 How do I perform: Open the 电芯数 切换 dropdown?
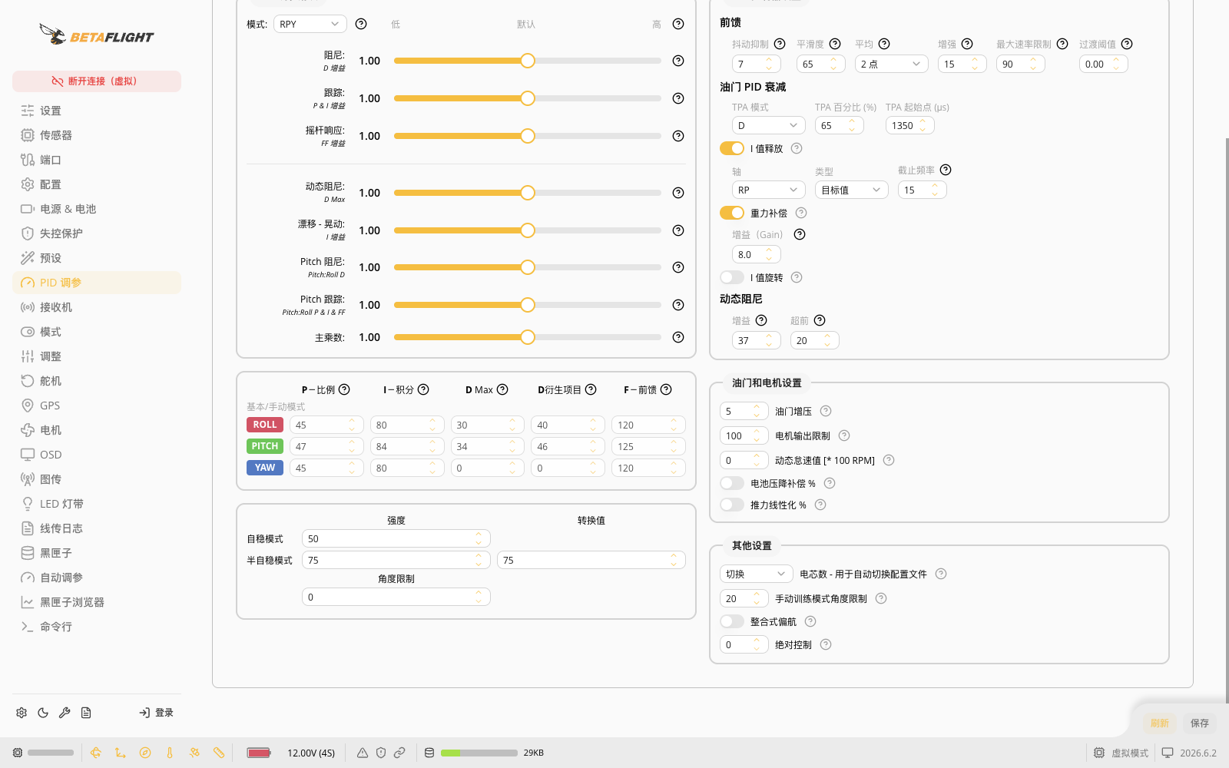click(757, 574)
